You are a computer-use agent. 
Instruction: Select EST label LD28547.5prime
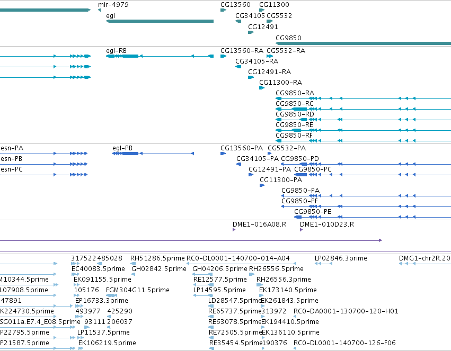pyautogui.click(x=235, y=301)
